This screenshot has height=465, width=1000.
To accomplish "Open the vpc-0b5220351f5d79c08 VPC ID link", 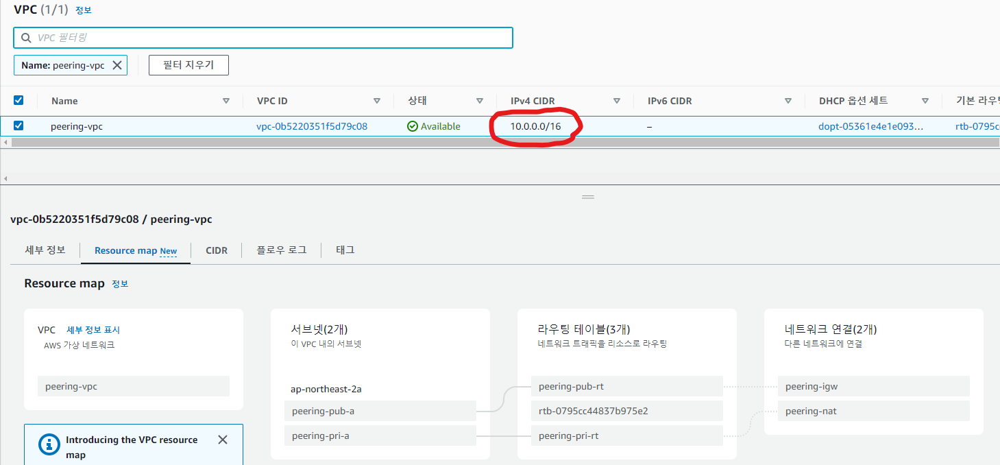I will (x=312, y=126).
